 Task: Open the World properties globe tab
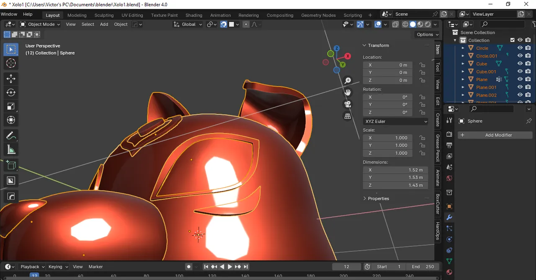click(x=449, y=178)
